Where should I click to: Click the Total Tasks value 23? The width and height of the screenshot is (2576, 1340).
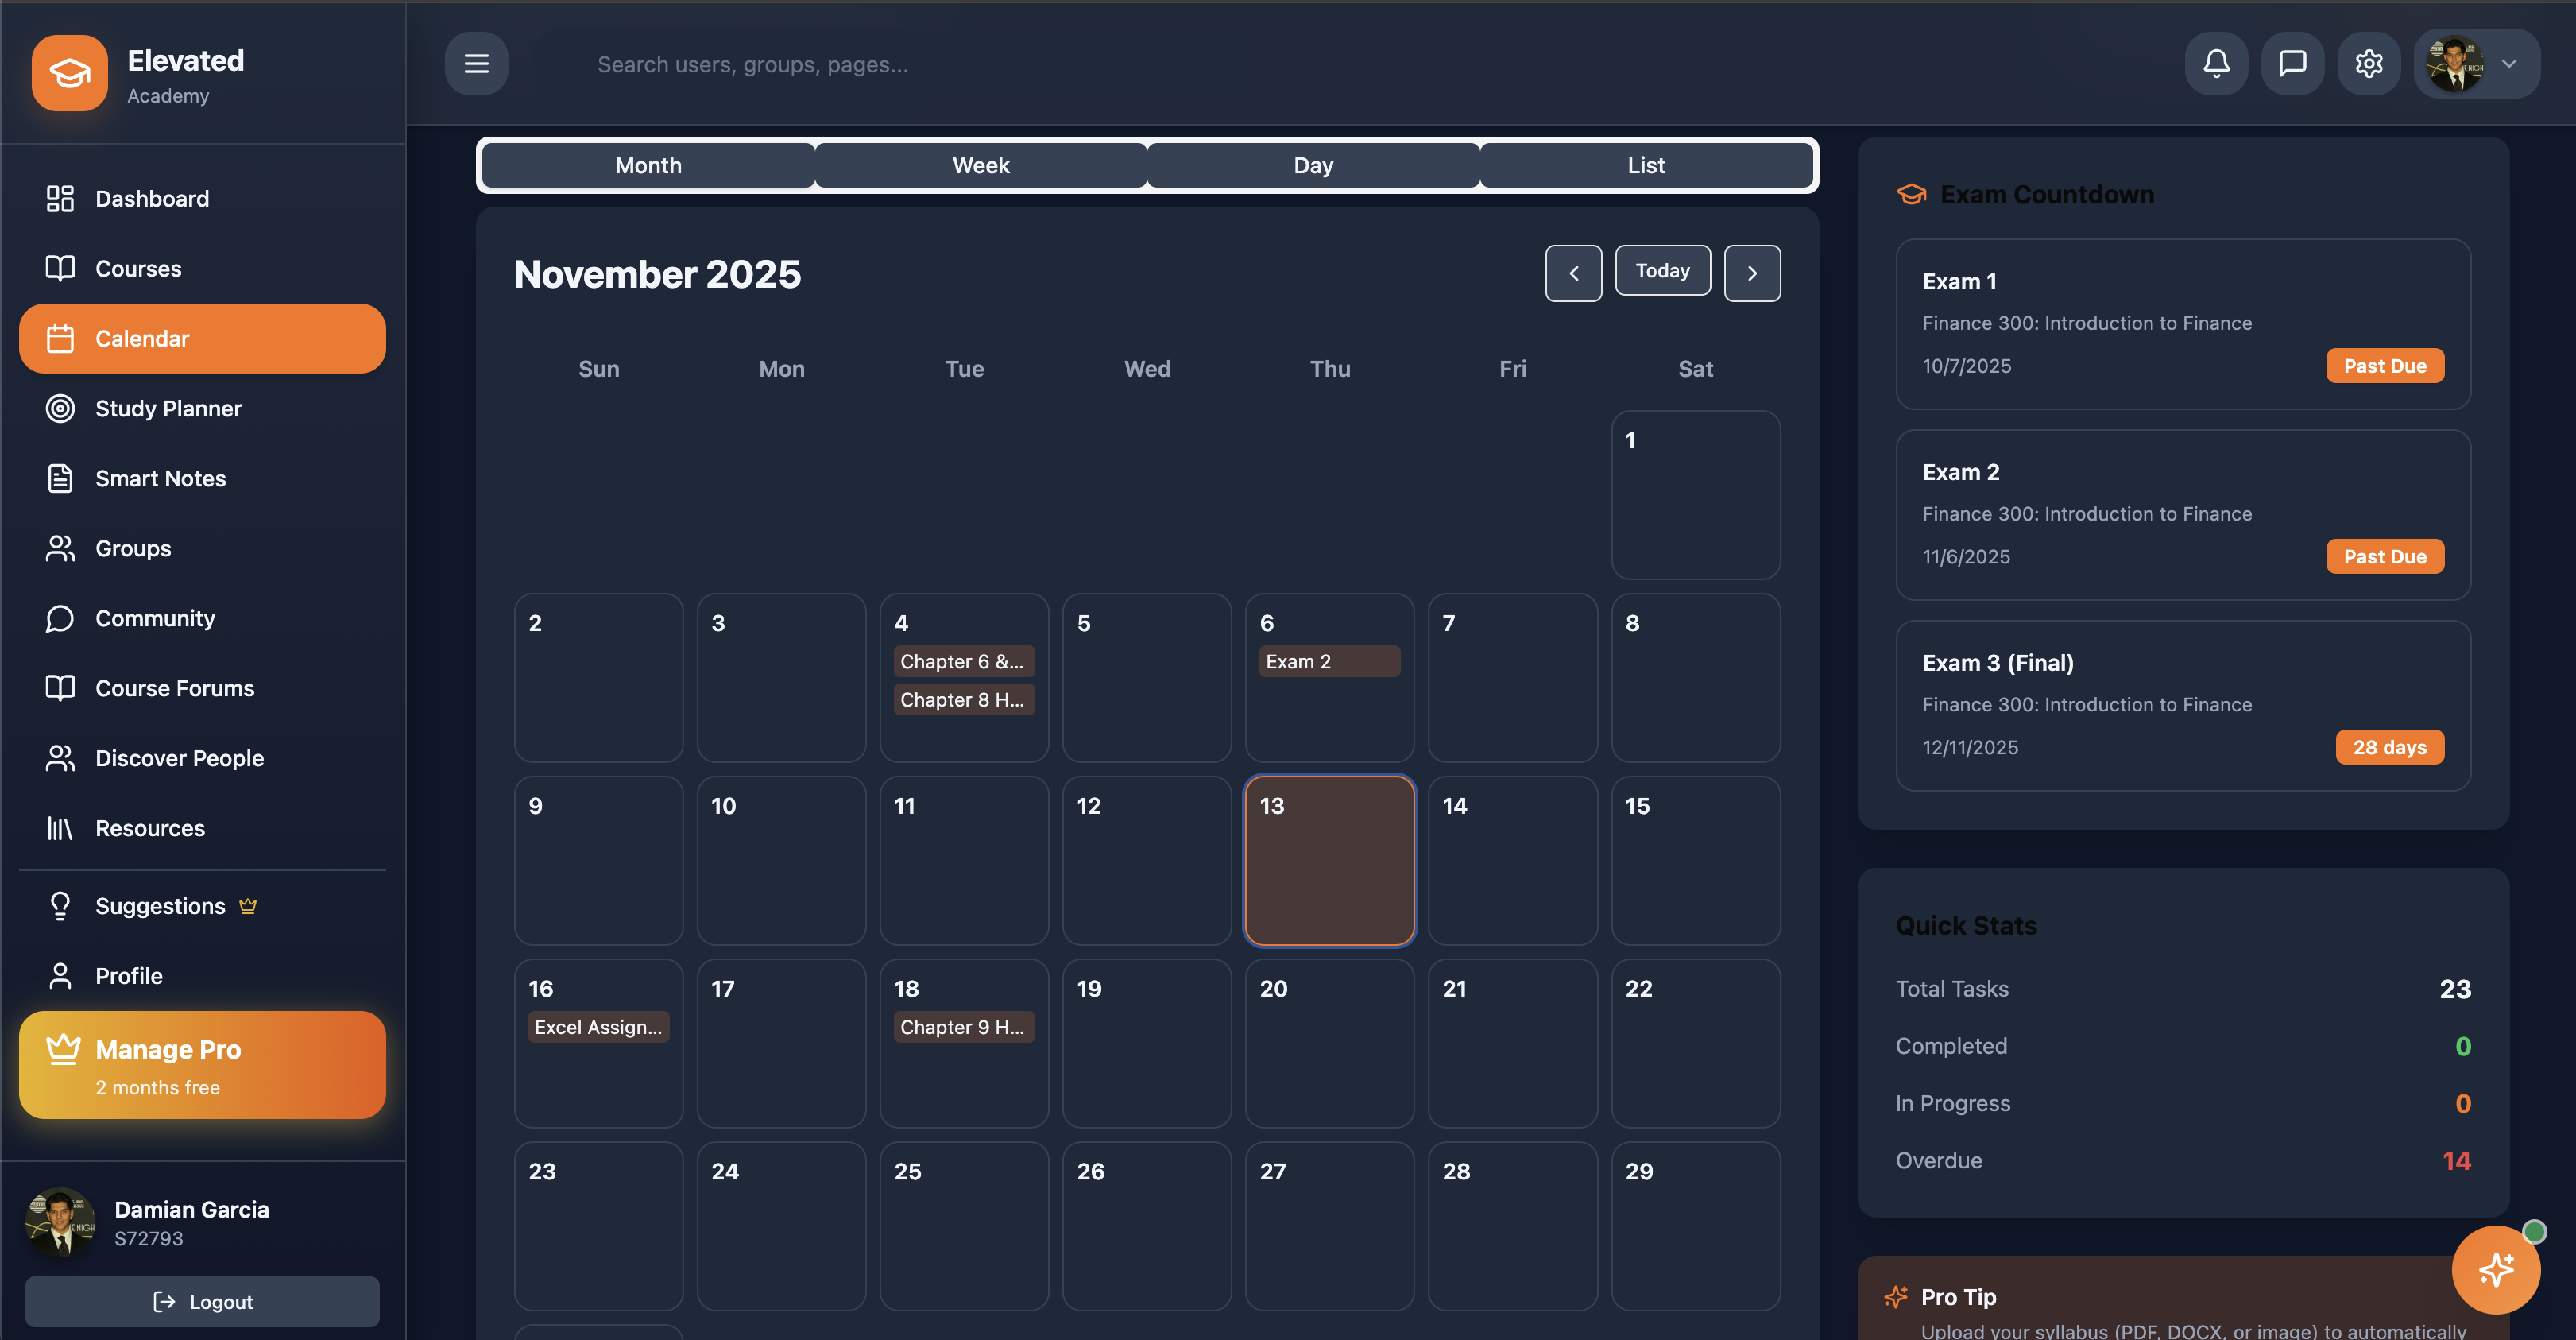coord(2455,989)
